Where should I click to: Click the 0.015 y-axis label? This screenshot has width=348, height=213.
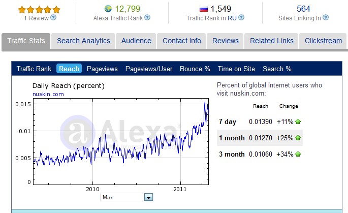23,104
